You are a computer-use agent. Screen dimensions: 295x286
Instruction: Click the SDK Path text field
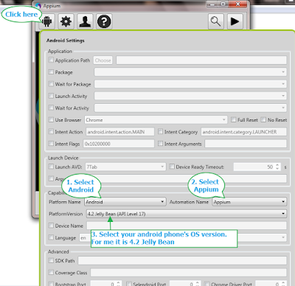pos(182,261)
